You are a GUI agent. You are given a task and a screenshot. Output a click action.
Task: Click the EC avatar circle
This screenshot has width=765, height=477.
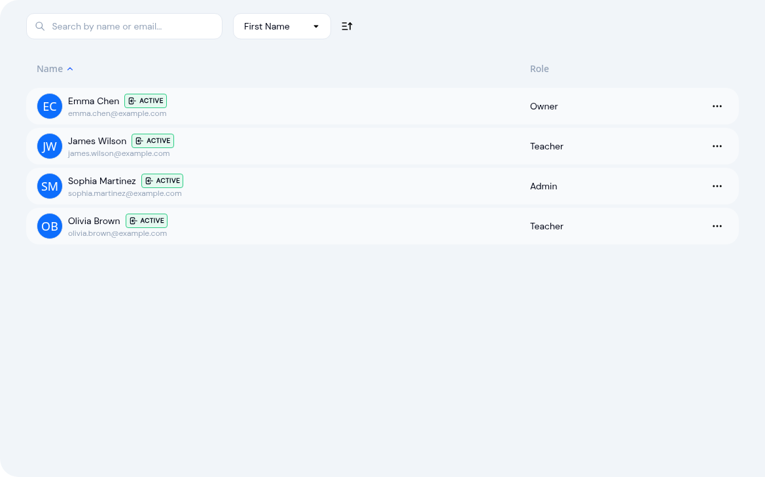click(50, 106)
